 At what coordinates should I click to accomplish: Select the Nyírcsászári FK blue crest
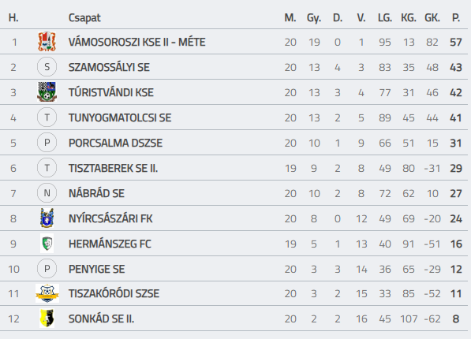pyautogui.click(x=47, y=218)
